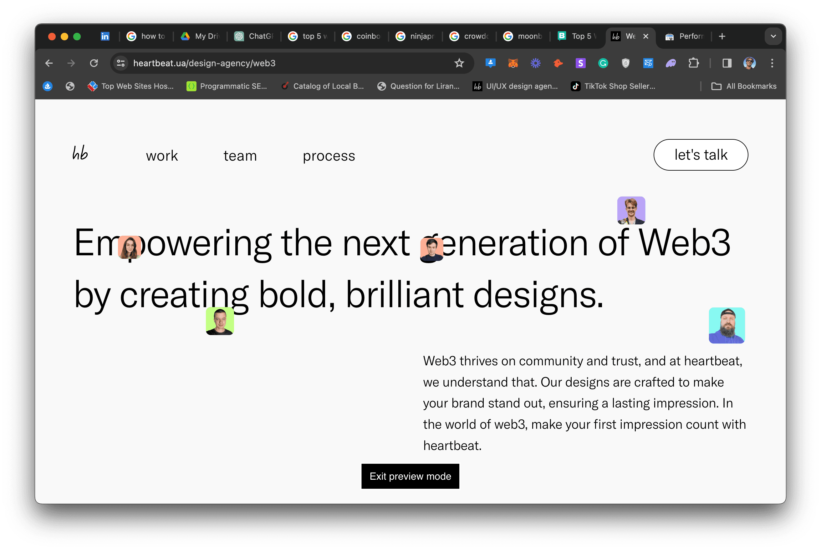Click the heartbeat hb logo
821x550 pixels.
[80, 153]
